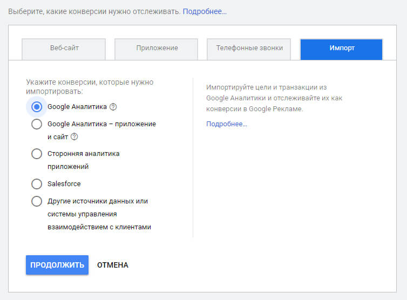Select the Импорт tab
This screenshot has width=407, height=300.
[x=341, y=49]
